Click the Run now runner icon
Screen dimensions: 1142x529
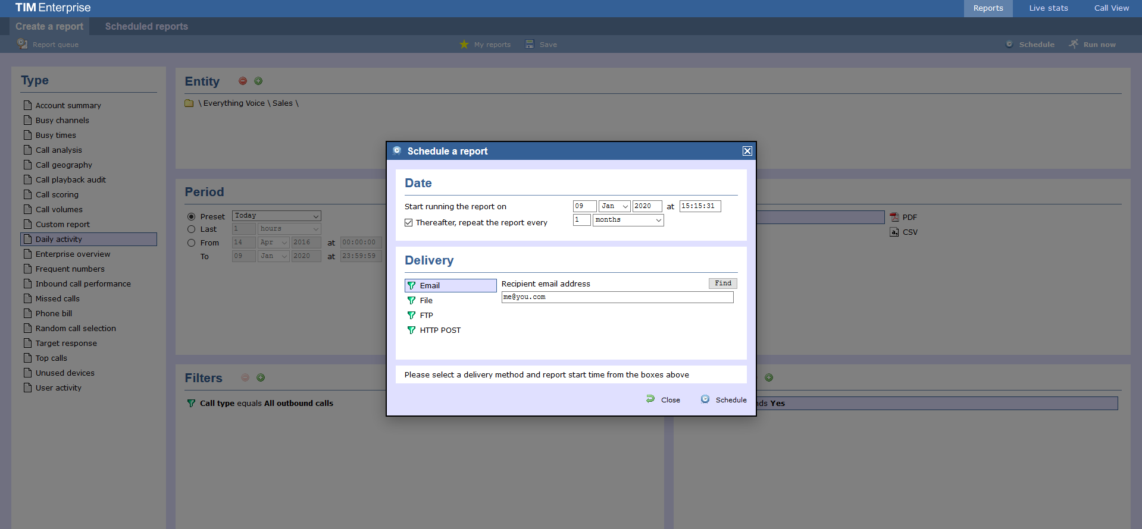[1074, 44]
